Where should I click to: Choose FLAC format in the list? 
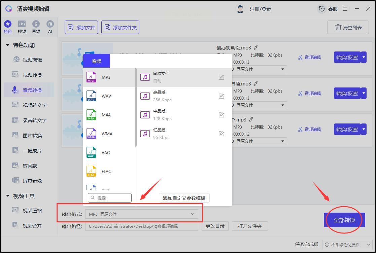pyautogui.click(x=109, y=171)
